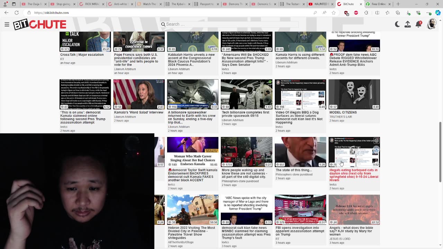Click the upload video icon
This screenshot has width=443, height=249.
[x=408, y=24]
